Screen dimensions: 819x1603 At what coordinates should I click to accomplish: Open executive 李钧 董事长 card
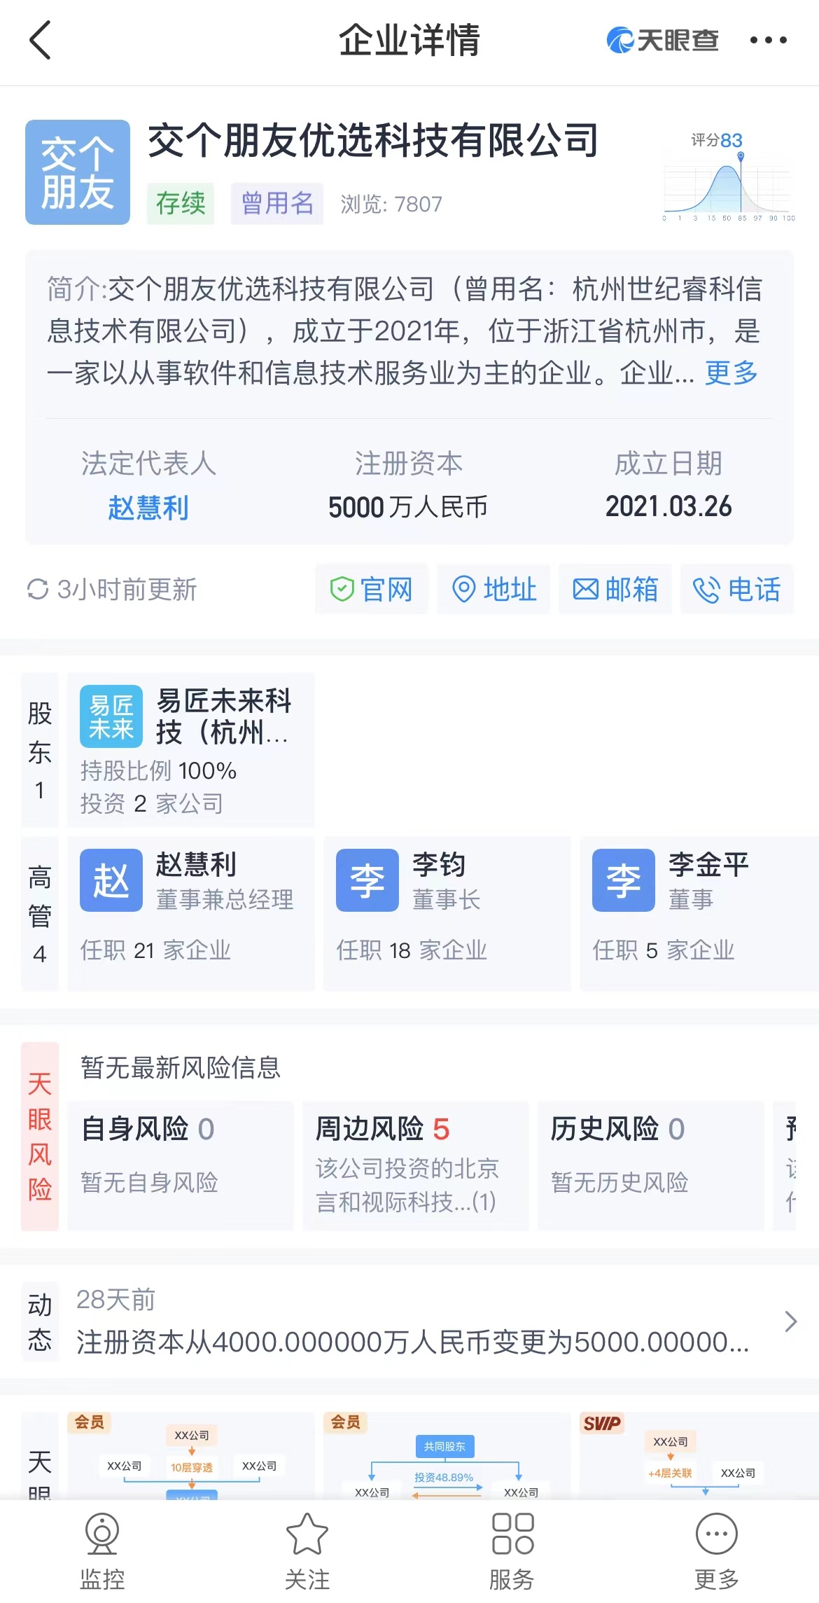(x=447, y=913)
